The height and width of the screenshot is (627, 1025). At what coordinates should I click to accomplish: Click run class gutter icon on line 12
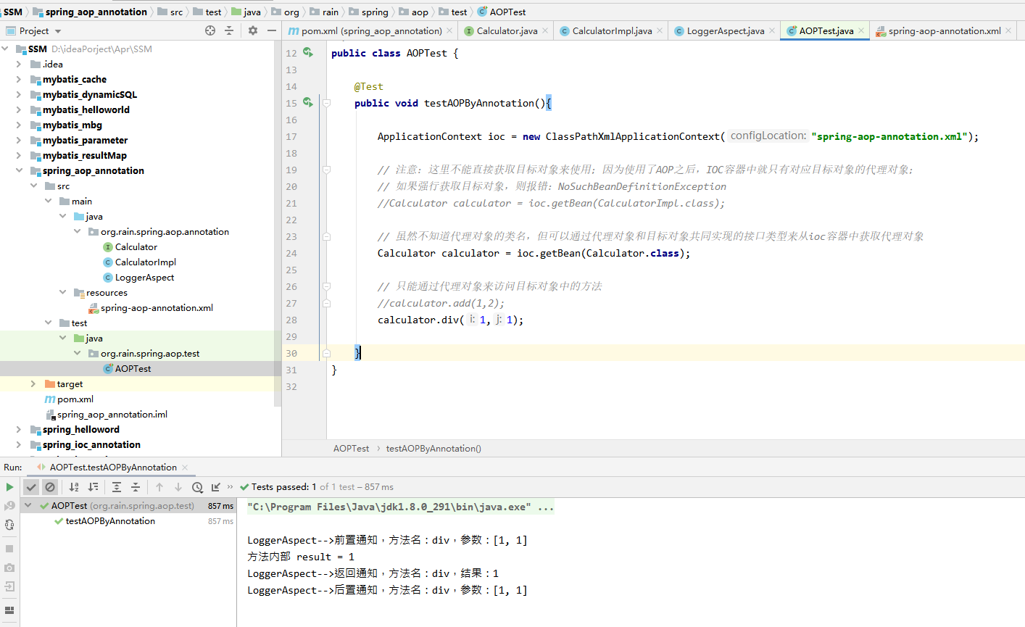(x=308, y=52)
